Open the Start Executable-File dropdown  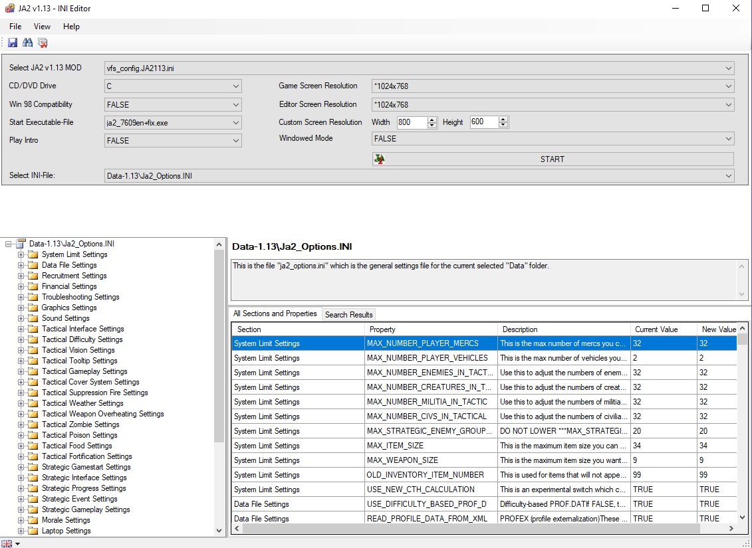pyautogui.click(x=173, y=123)
